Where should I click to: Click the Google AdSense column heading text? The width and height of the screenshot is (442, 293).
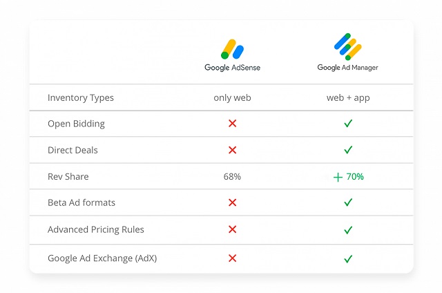[232, 68]
